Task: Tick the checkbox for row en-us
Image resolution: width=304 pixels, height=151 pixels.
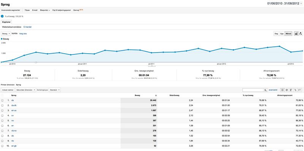Action: pos(2,110)
